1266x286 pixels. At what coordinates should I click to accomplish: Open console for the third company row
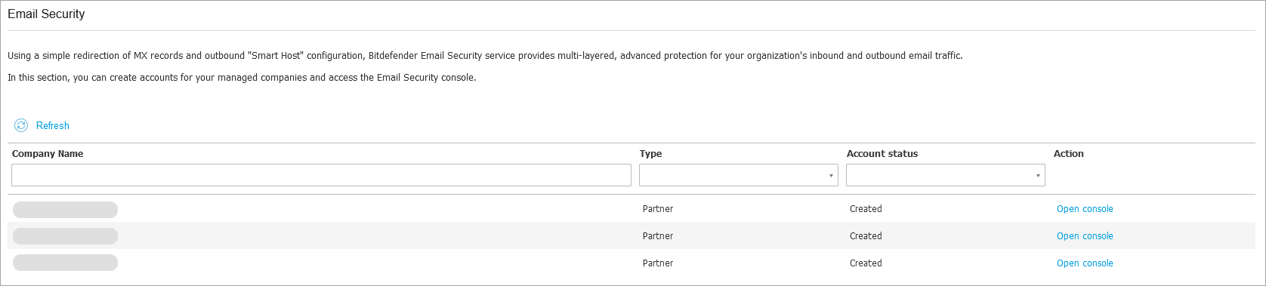[1085, 263]
